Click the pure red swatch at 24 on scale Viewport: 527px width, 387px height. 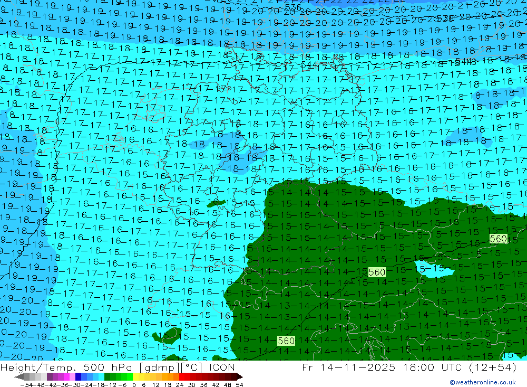[x=182, y=376]
